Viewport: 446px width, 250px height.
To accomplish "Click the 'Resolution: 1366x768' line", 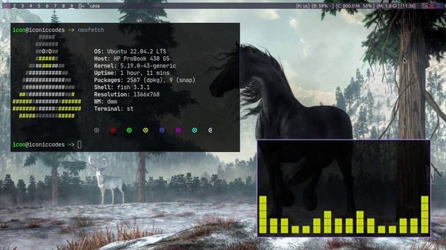I will point(127,94).
